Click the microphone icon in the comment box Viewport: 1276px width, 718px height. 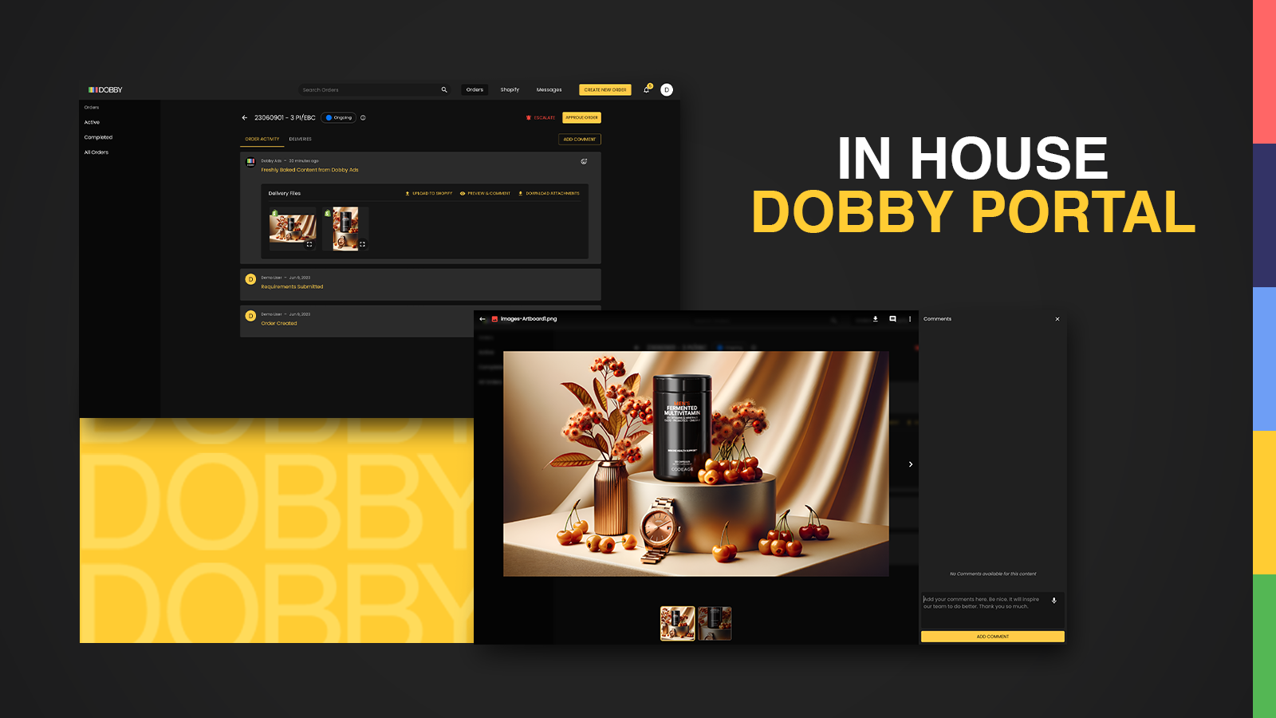(1054, 601)
